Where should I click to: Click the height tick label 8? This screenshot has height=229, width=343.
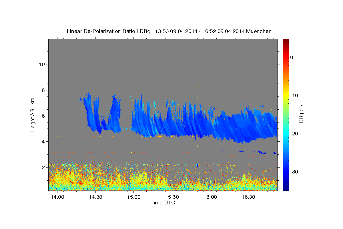pyautogui.click(x=43, y=90)
